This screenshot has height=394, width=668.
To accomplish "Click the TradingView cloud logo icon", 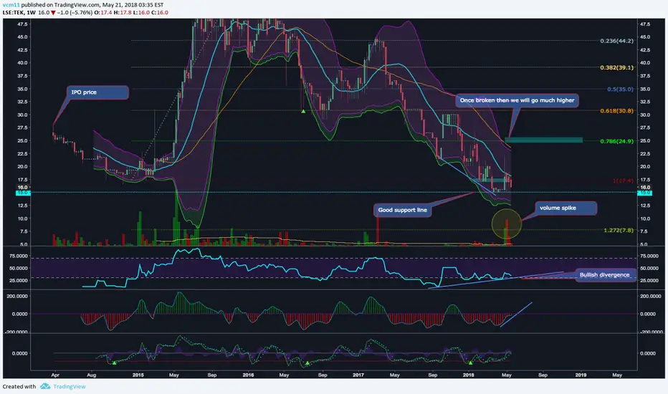I will click(45, 386).
